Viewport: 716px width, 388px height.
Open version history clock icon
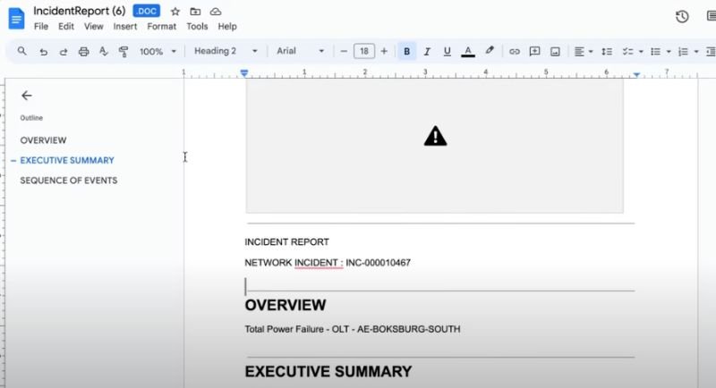coord(682,17)
